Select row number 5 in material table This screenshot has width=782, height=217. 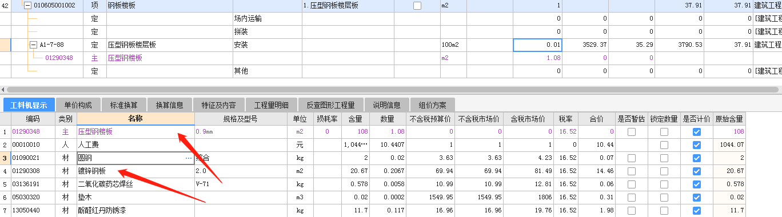[x=5, y=184]
